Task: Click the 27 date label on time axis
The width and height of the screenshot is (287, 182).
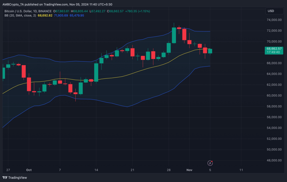Action: coord(8,170)
